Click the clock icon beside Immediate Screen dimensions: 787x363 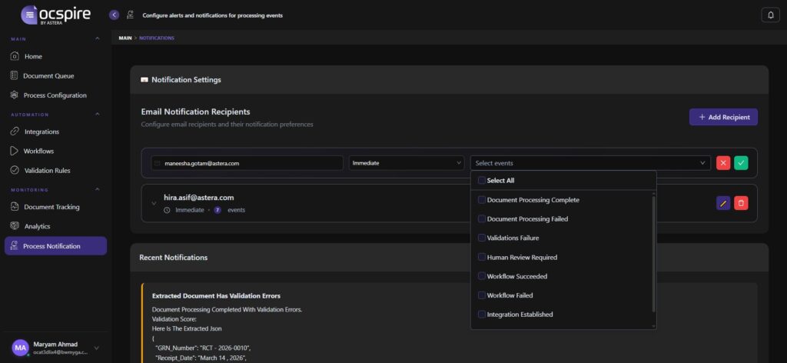click(167, 210)
